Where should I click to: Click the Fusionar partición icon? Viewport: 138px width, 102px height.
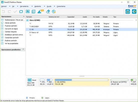point(2,26)
